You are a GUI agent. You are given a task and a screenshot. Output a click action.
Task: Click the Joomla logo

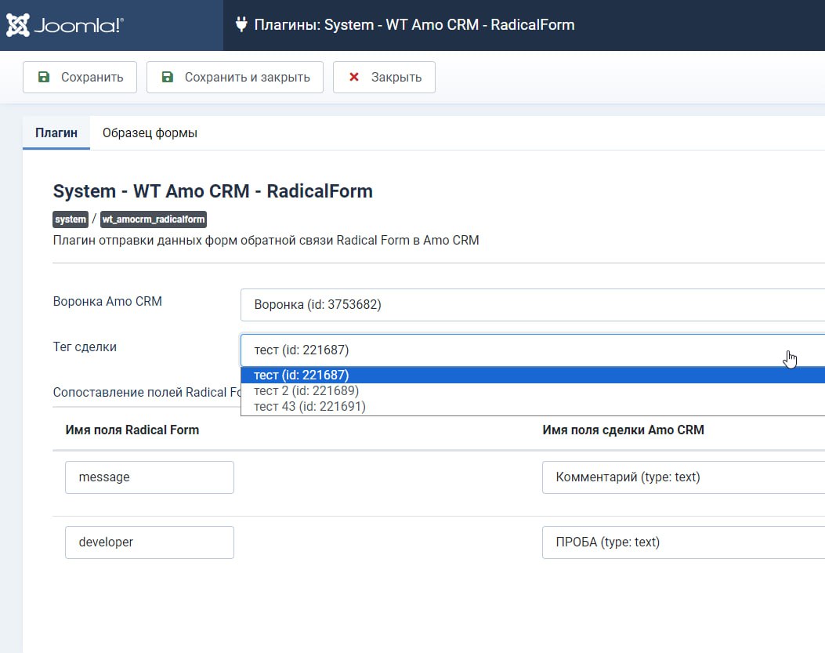[65, 25]
